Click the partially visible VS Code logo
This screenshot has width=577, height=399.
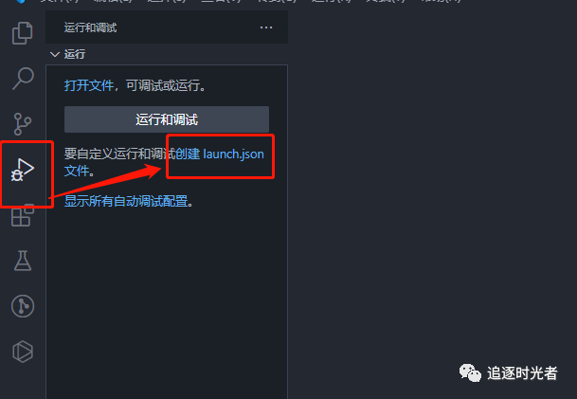coord(22,2)
